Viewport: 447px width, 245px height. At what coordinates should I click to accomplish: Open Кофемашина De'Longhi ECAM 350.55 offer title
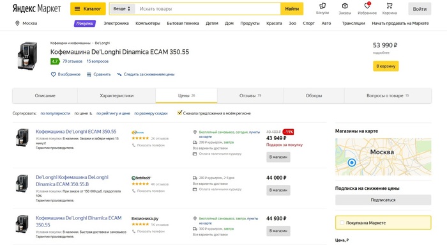click(x=76, y=132)
